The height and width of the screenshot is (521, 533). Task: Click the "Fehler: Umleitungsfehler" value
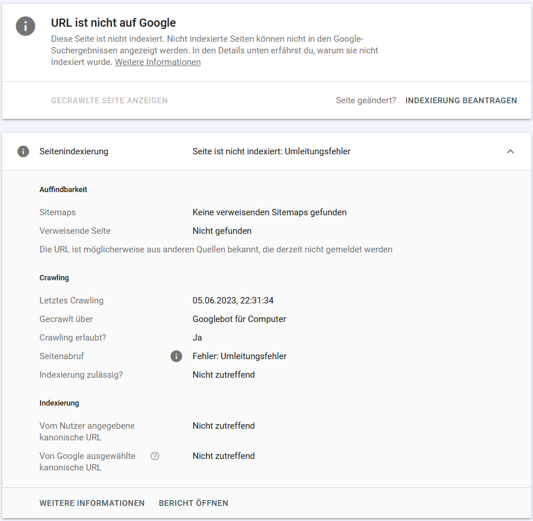240,356
